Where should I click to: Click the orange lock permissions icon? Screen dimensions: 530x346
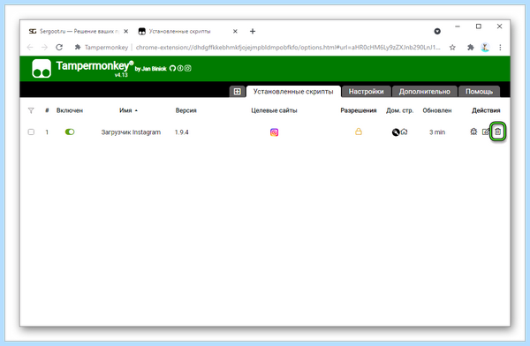pyautogui.click(x=359, y=132)
